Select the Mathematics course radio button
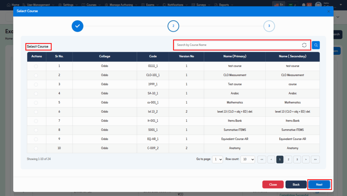Viewport: 347px width, 196px height. 36,102
